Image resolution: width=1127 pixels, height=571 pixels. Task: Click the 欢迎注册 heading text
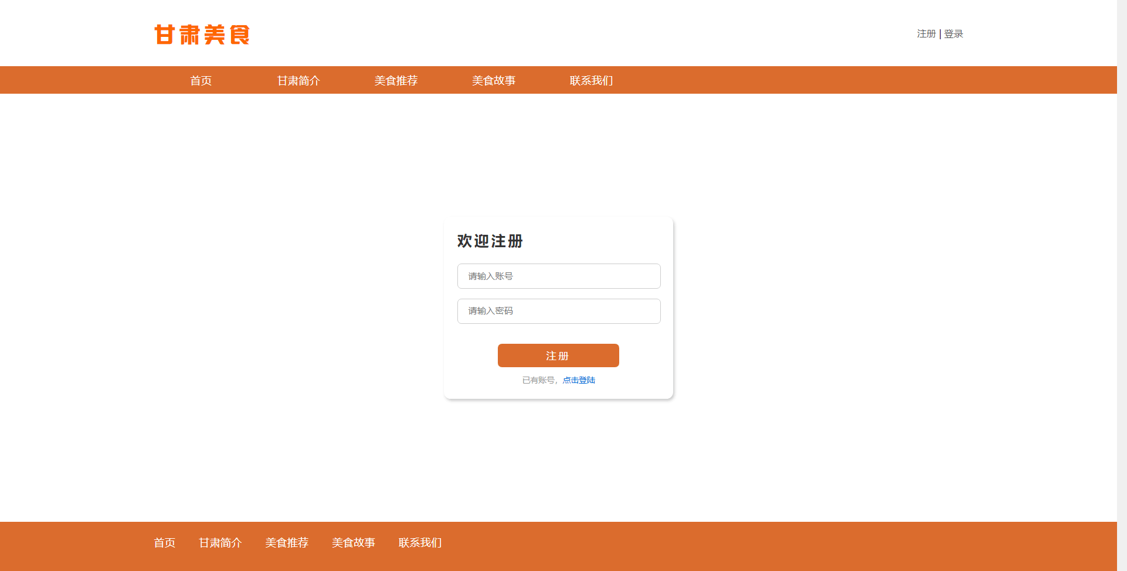pyautogui.click(x=490, y=241)
